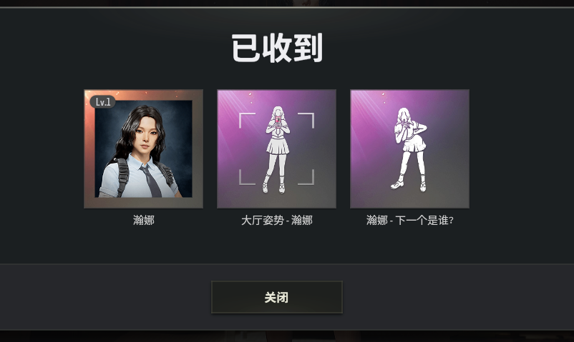The height and width of the screenshot is (342, 574).
Task: Click the bottom-right camera frame bracket
Action: click(x=306, y=177)
